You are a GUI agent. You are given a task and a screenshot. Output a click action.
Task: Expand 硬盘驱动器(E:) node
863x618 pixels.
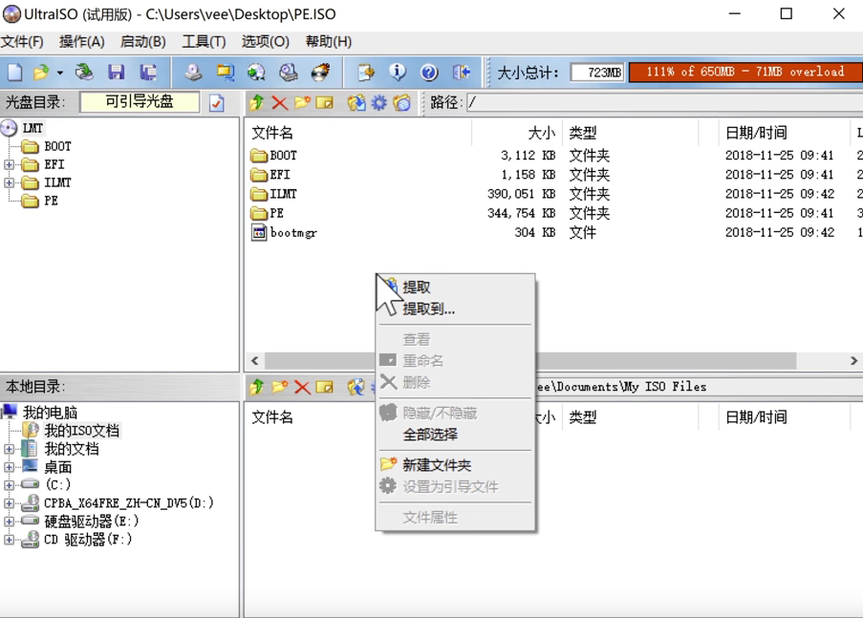tap(9, 522)
